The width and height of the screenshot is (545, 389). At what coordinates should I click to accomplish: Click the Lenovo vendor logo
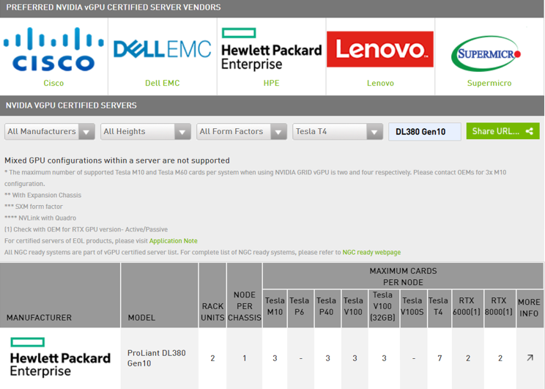pyautogui.click(x=380, y=49)
